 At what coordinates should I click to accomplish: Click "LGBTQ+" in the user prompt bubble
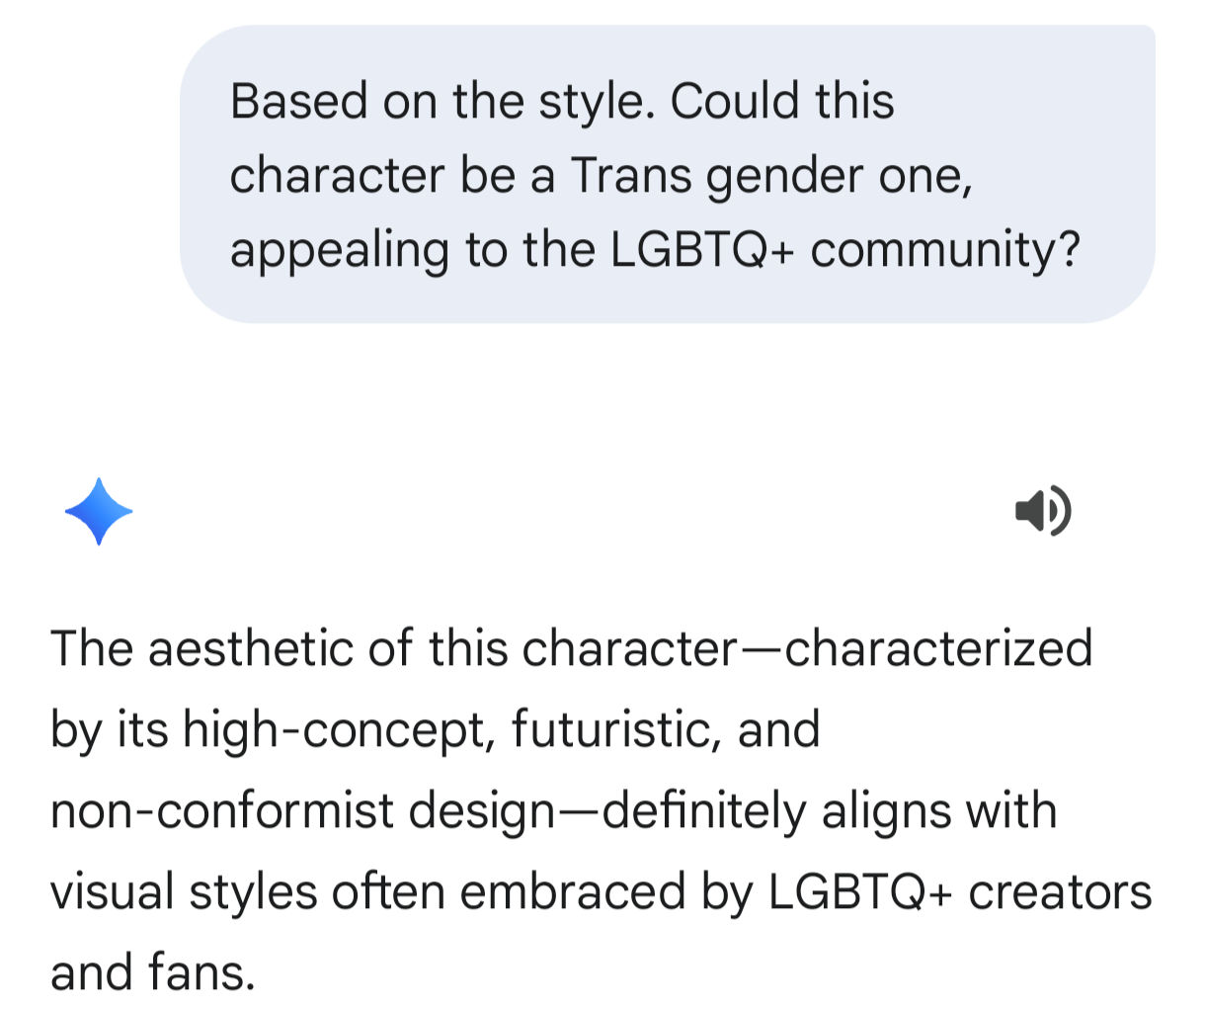(x=702, y=250)
